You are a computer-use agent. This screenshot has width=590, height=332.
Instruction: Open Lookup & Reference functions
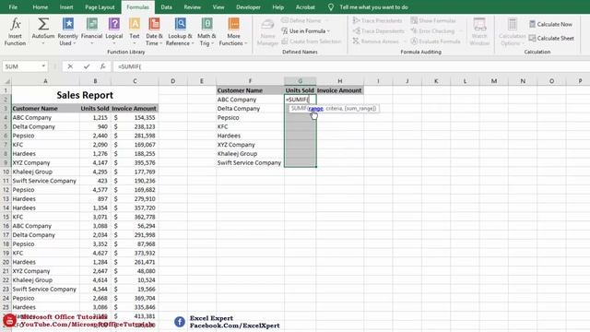click(x=180, y=31)
